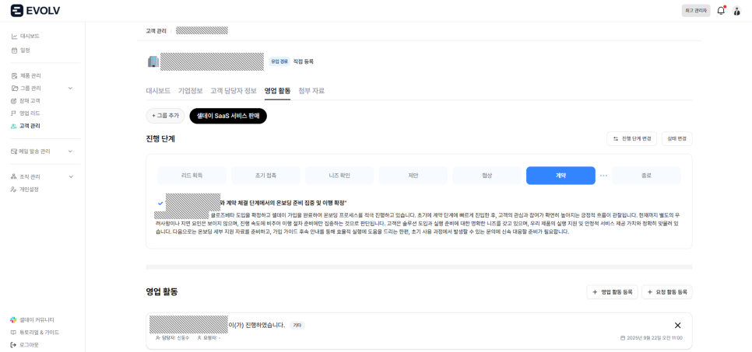Close the sales activity entry with X
Image resolution: width=752 pixels, height=352 pixels.
point(678,325)
